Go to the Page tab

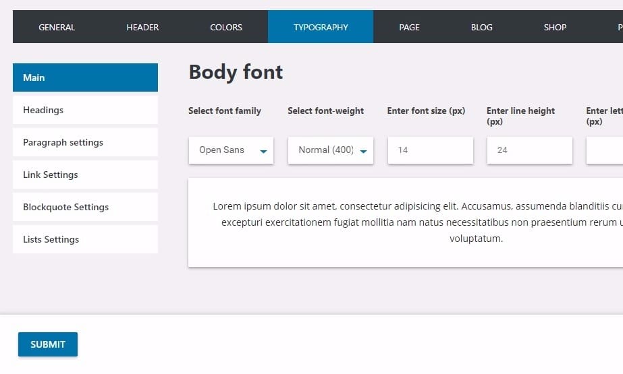click(x=409, y=27)
